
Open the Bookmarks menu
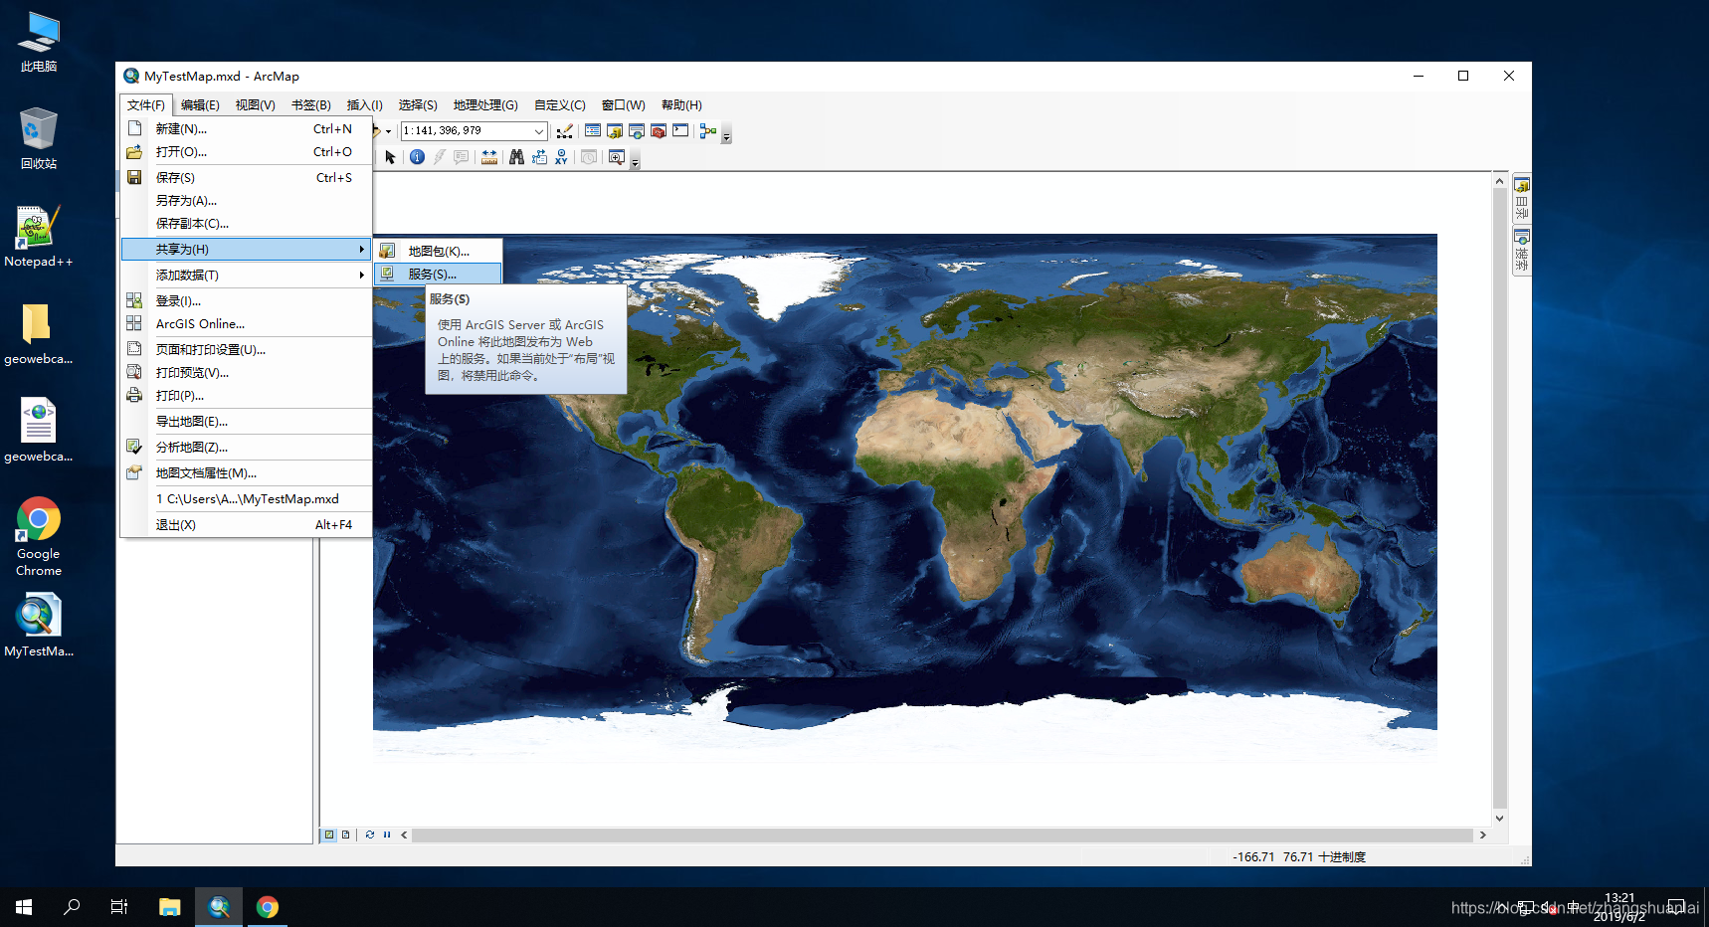click(x=311, y=105)
